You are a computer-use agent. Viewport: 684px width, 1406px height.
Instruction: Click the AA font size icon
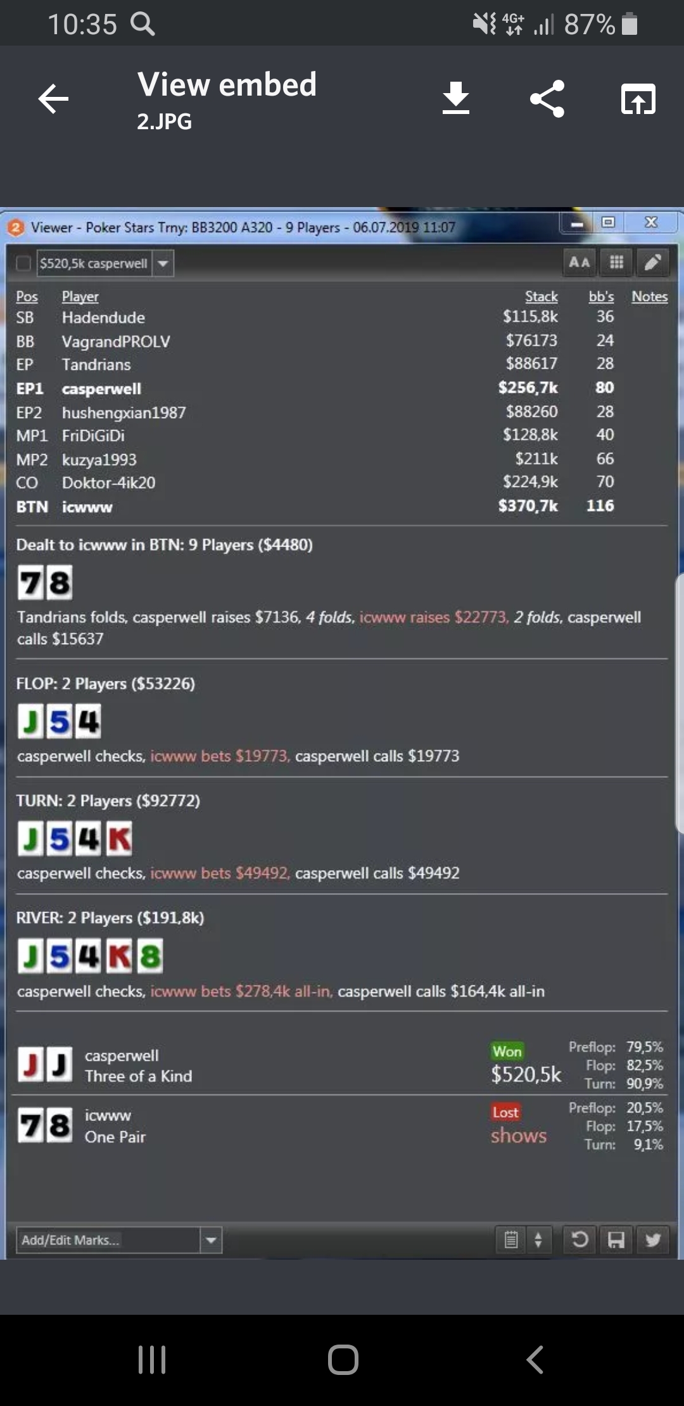579,262
